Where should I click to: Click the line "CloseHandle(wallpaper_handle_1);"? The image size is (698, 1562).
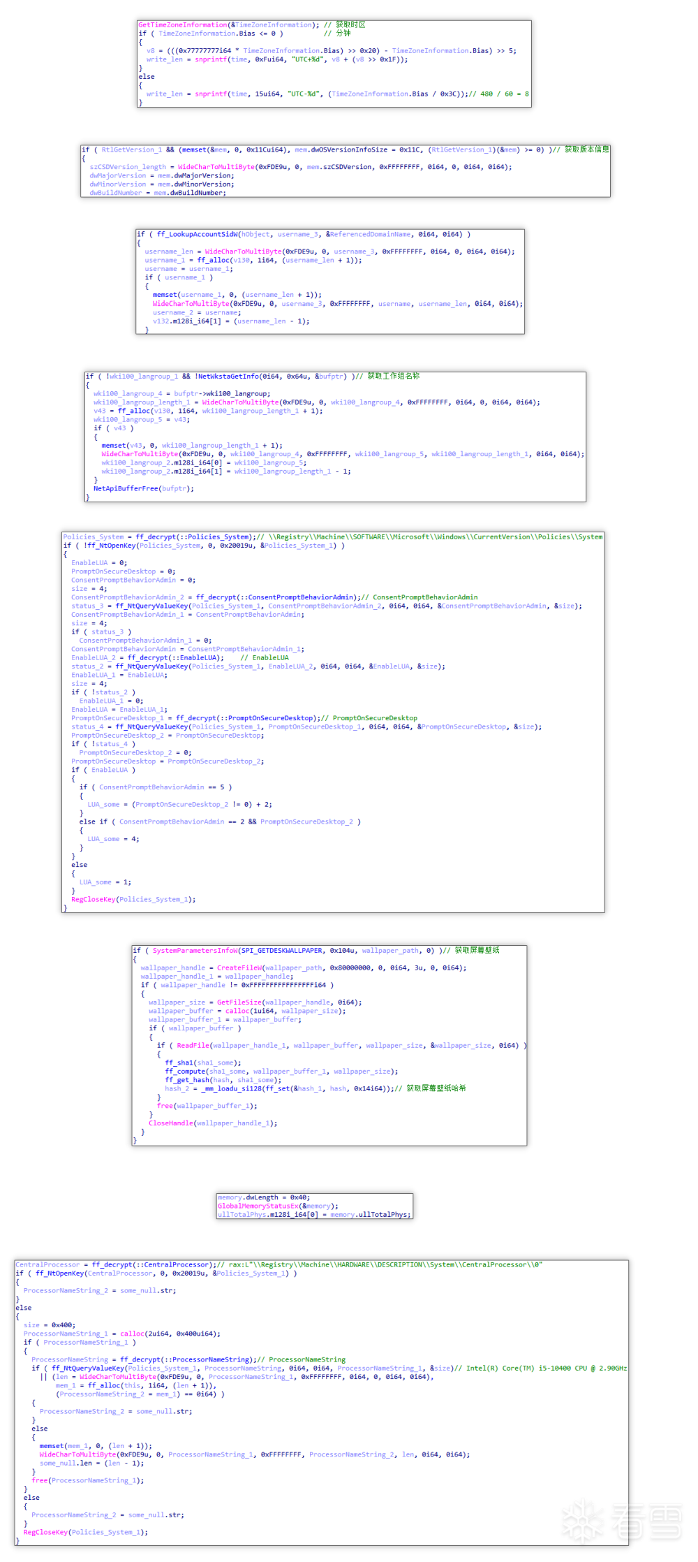(x=213, y=1123)
